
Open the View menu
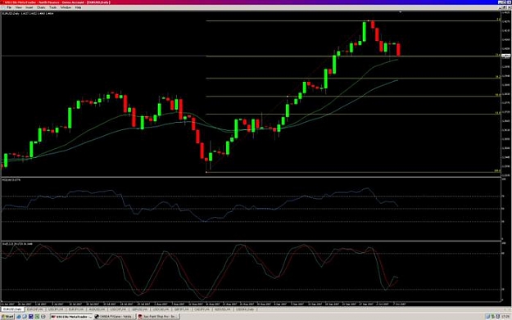(x=19, y=7)
